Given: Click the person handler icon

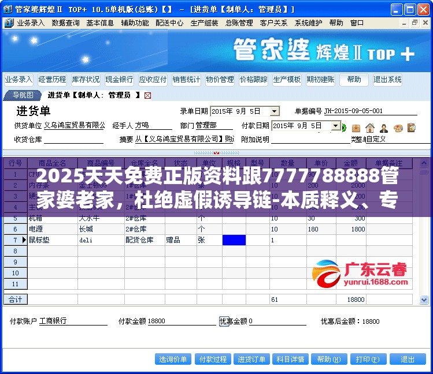Looking at the screenshot, I should pos(384,128).
